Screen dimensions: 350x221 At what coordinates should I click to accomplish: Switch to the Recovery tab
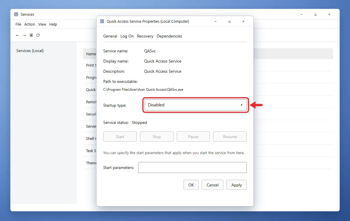pos(145,36)
